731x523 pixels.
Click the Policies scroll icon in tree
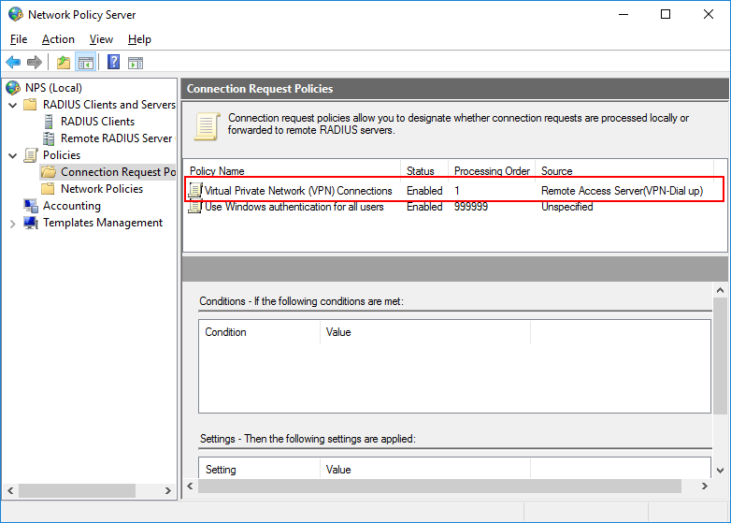31,155
